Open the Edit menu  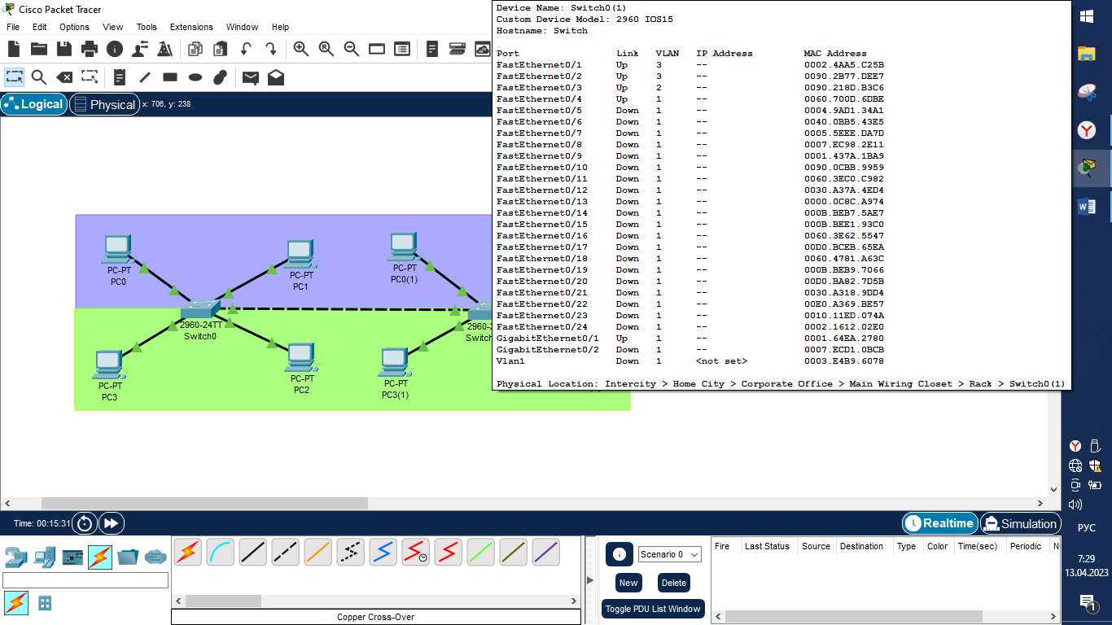(39, 27)
